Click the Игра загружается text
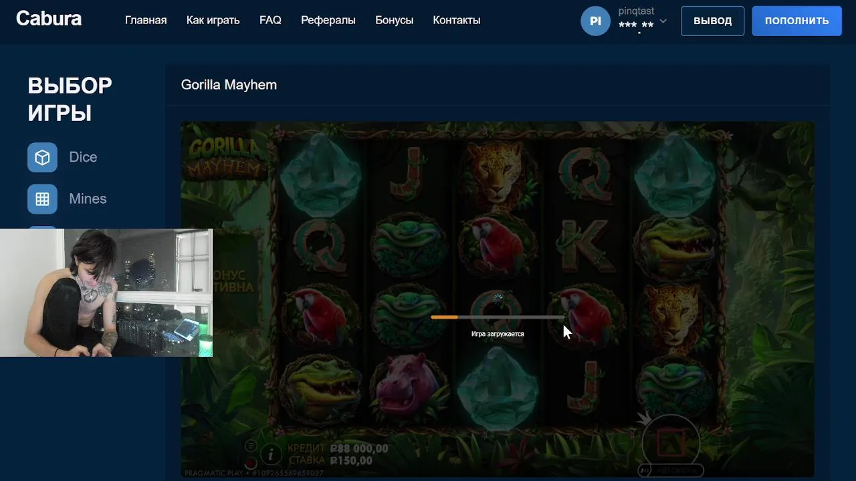This screenshot has width=856, height=481. pyautogui.click(x=498, y=333)
